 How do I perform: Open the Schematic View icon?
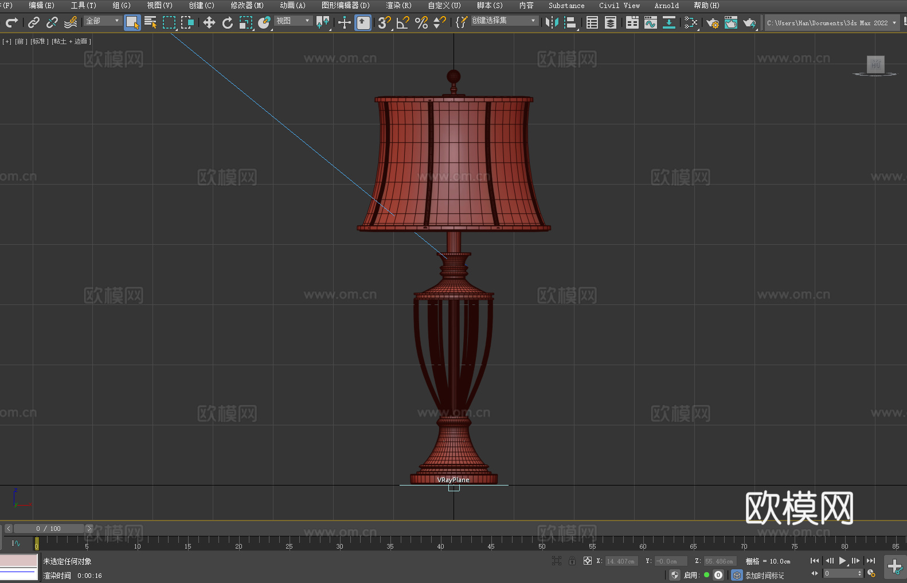tap(668, 22)
